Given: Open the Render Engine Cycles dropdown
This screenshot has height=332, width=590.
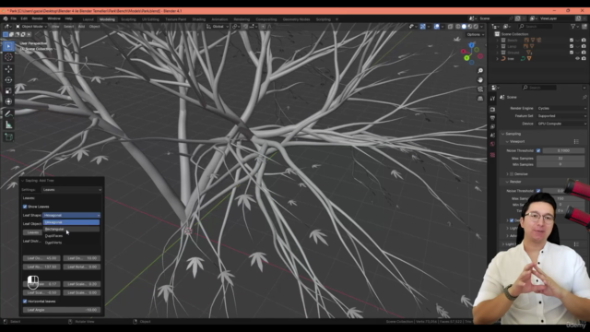Looking at the screenshot, I should click(x=561, y=109).
